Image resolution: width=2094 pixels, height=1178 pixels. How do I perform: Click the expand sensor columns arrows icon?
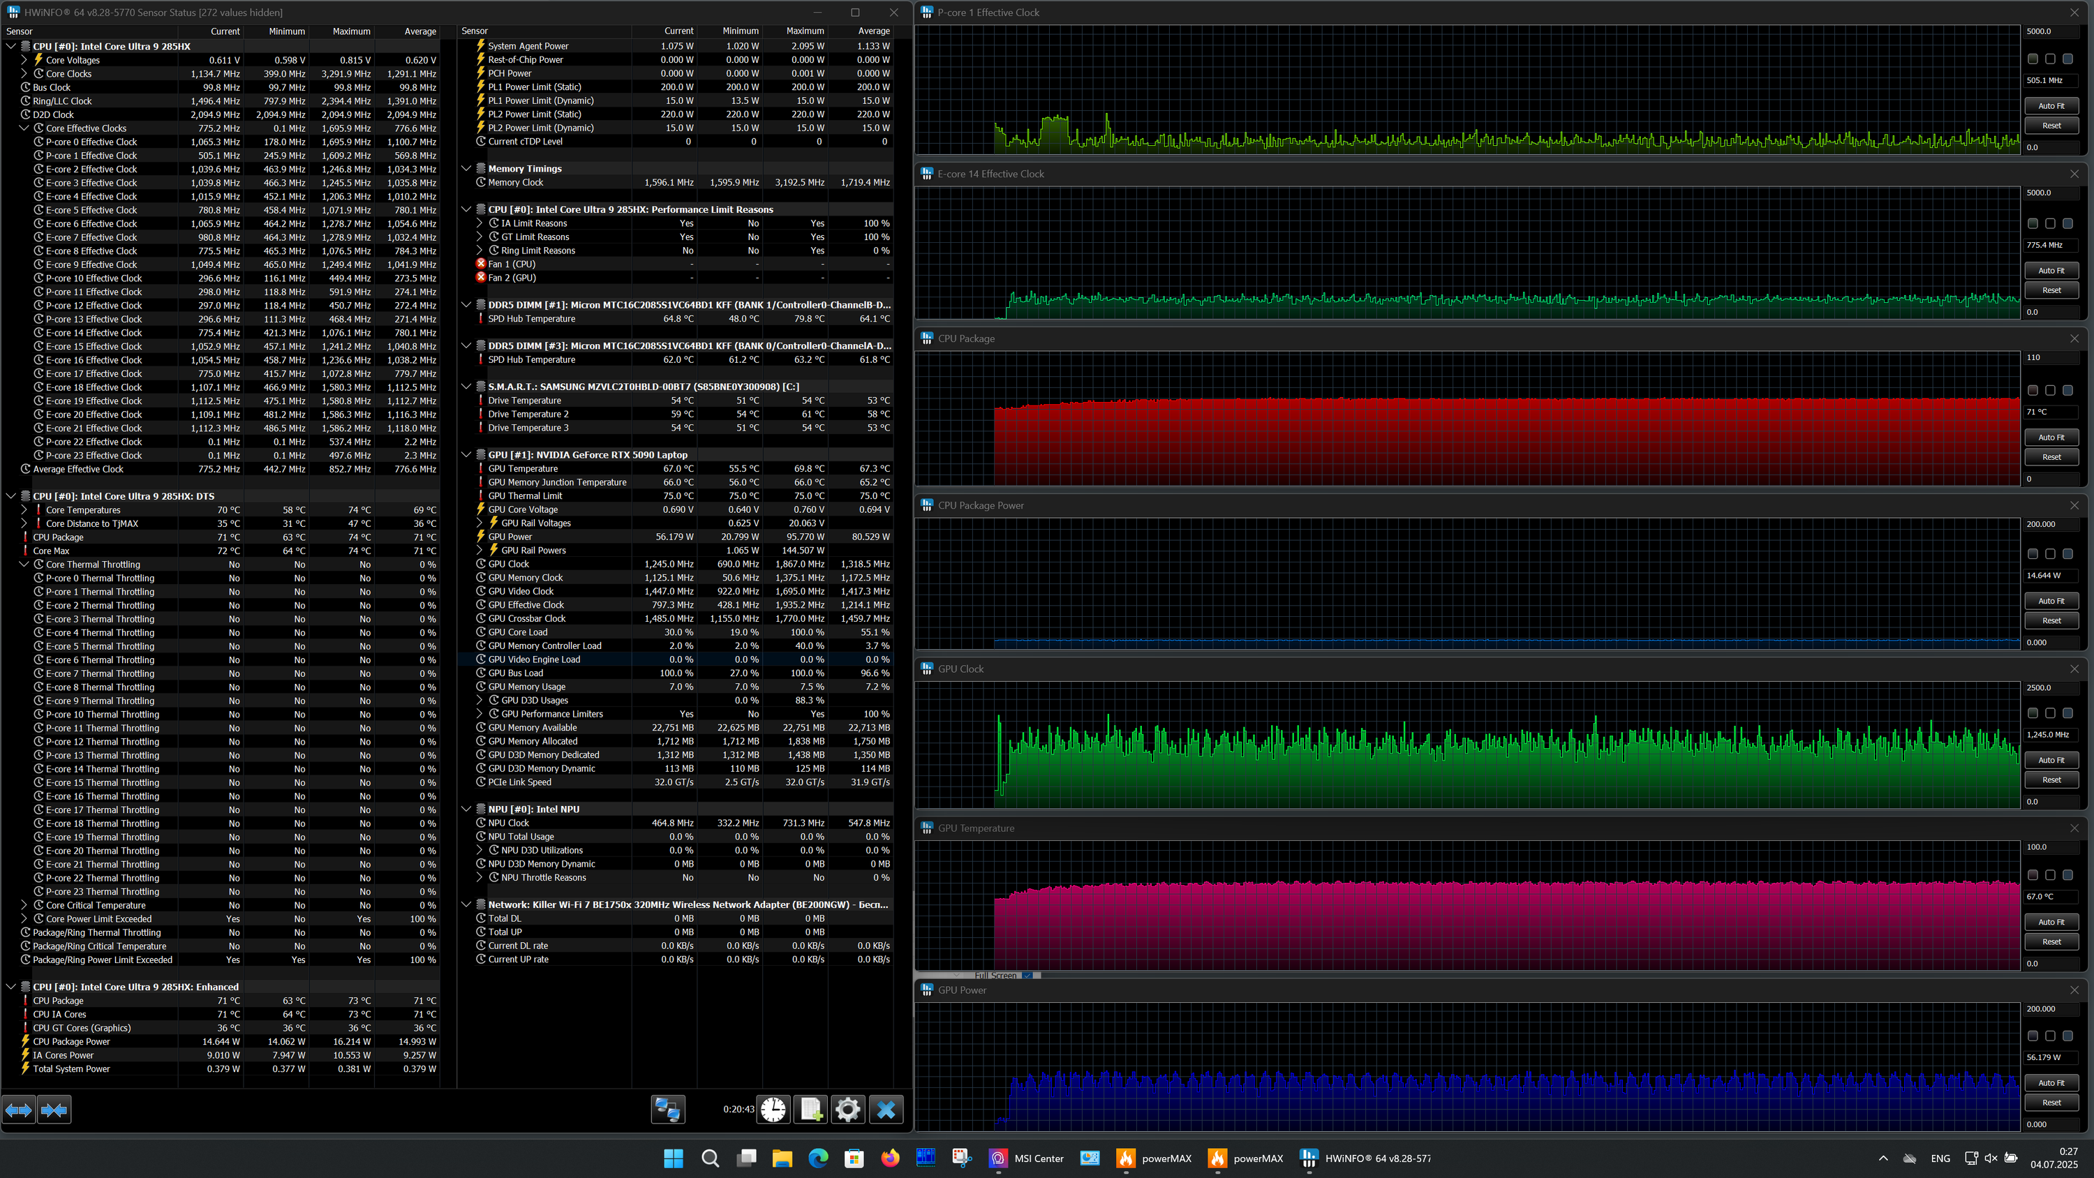(x=19, y=1109)
